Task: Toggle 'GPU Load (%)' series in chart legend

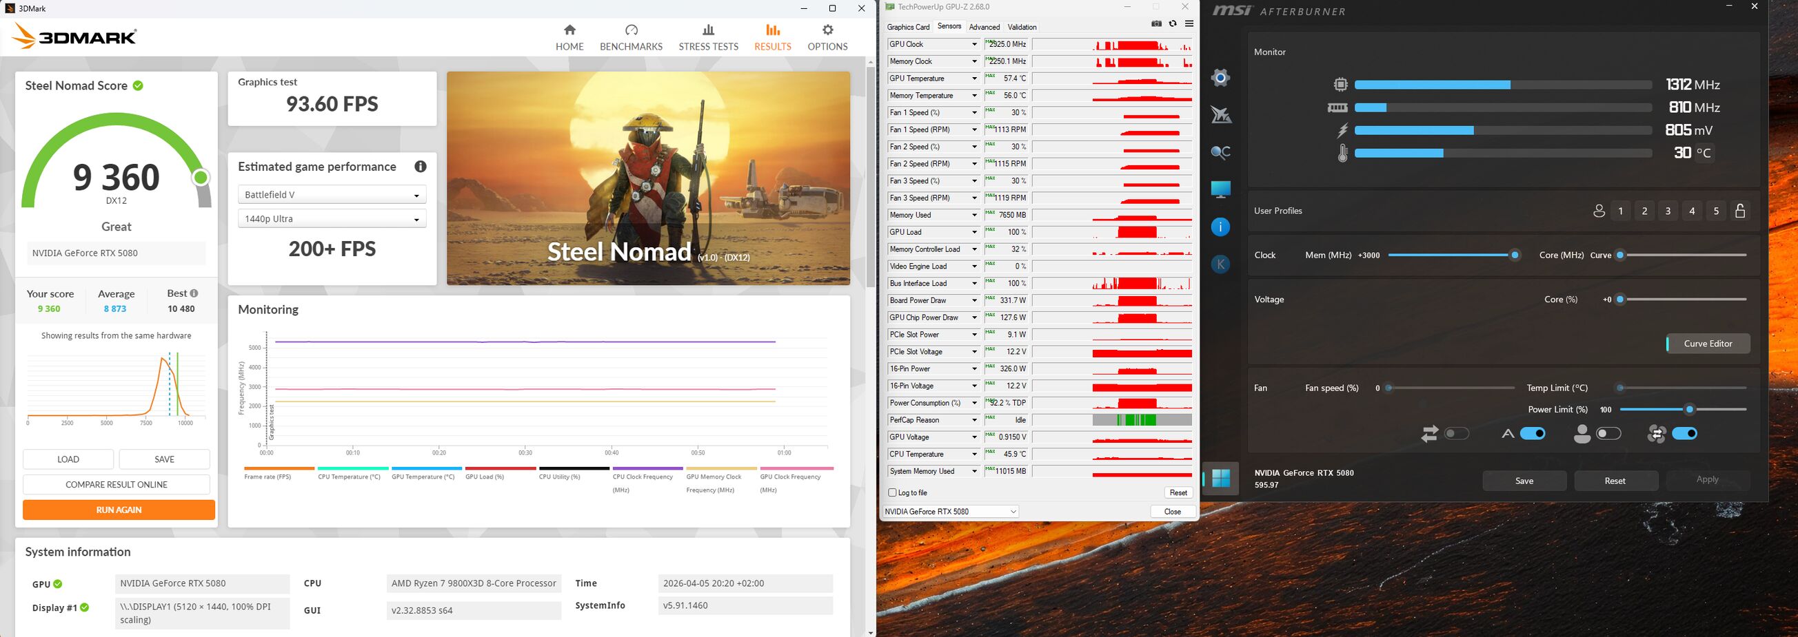Action: [501, 473]
